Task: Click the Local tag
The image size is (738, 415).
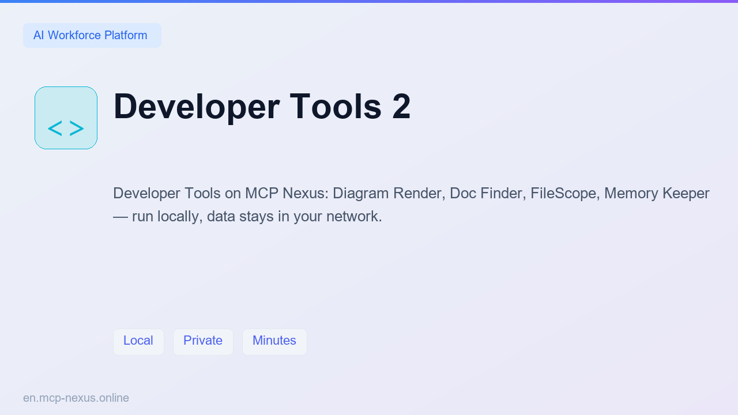Action: pyautogui.click(x=138, y=342)
